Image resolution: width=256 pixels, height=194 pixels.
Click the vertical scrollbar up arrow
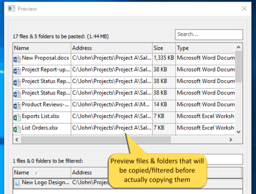click(238, 47)
